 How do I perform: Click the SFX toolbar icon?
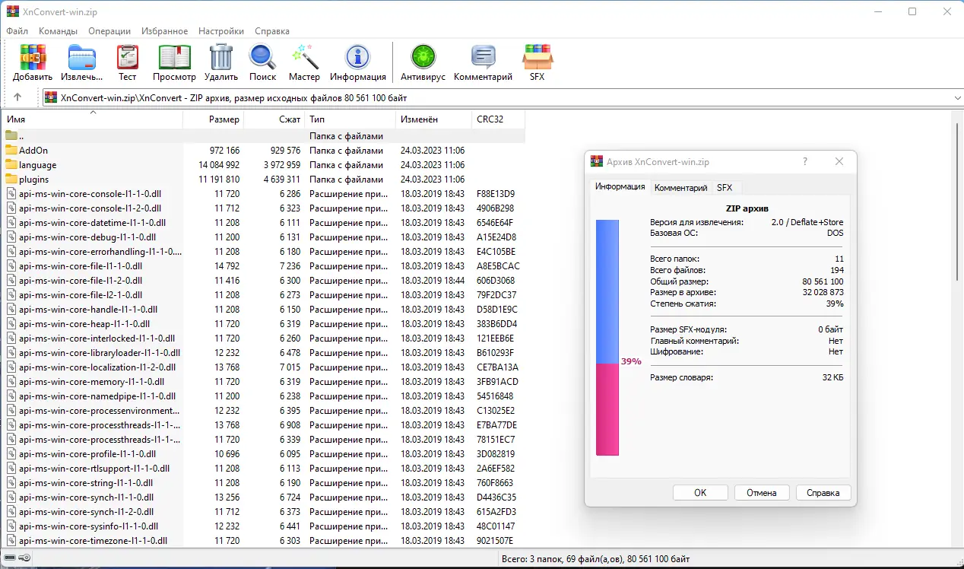(x=537, y=58)
